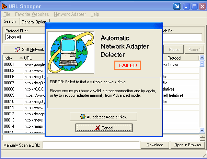Cancel the adapter detector dialog
Viewport: 207px width, 159px height.
pyautogui.click(x=104, y=128)
